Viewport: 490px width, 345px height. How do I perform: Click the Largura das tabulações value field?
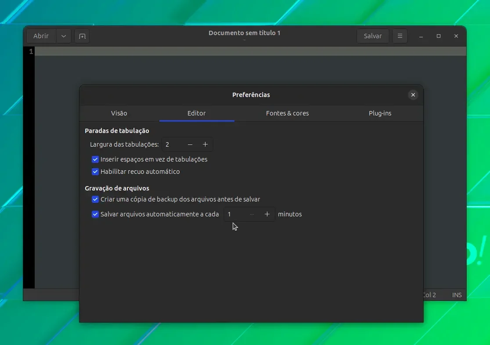(x=173, y=144)
